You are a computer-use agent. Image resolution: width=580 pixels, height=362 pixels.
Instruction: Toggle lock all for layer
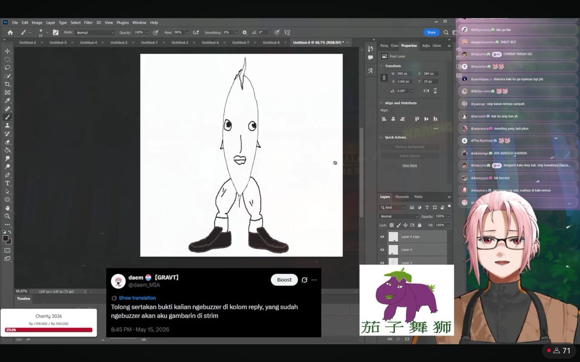[x=419, y=225]
